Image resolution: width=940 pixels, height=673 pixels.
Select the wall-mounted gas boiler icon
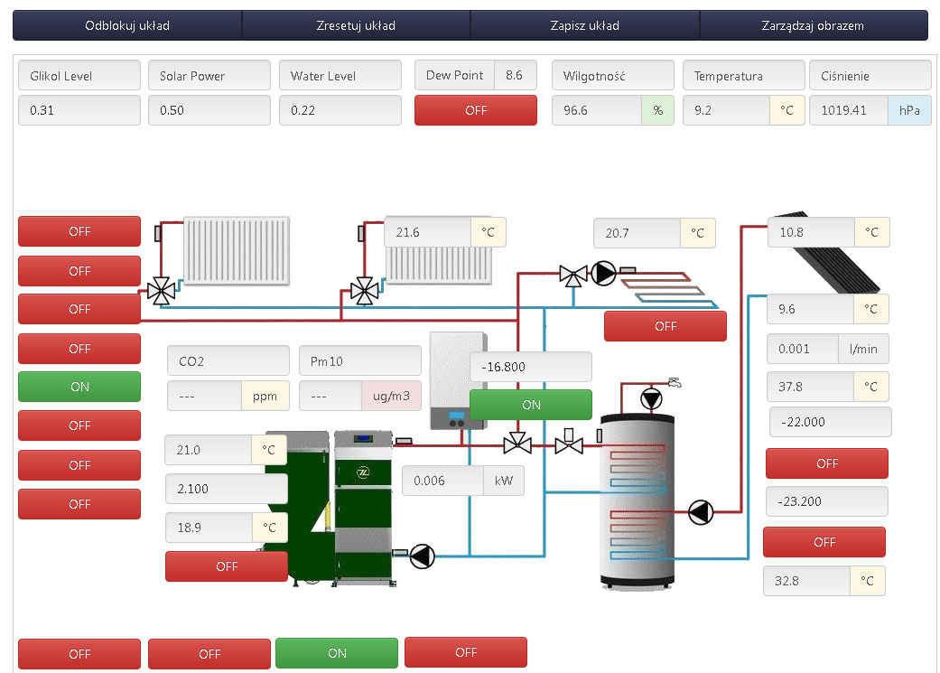(x=457, y=381)
